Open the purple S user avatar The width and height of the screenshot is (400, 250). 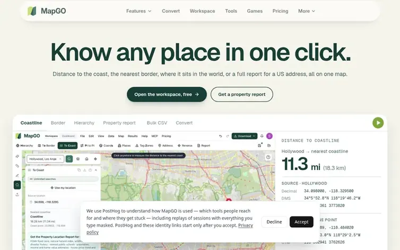(x=269, y=136)
